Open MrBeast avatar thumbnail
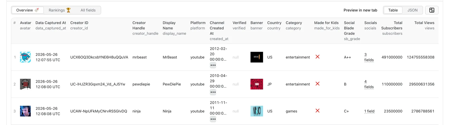This screenshot has height=125, width=450. 25,57
